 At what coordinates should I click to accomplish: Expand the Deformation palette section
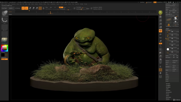click(169, 97)
